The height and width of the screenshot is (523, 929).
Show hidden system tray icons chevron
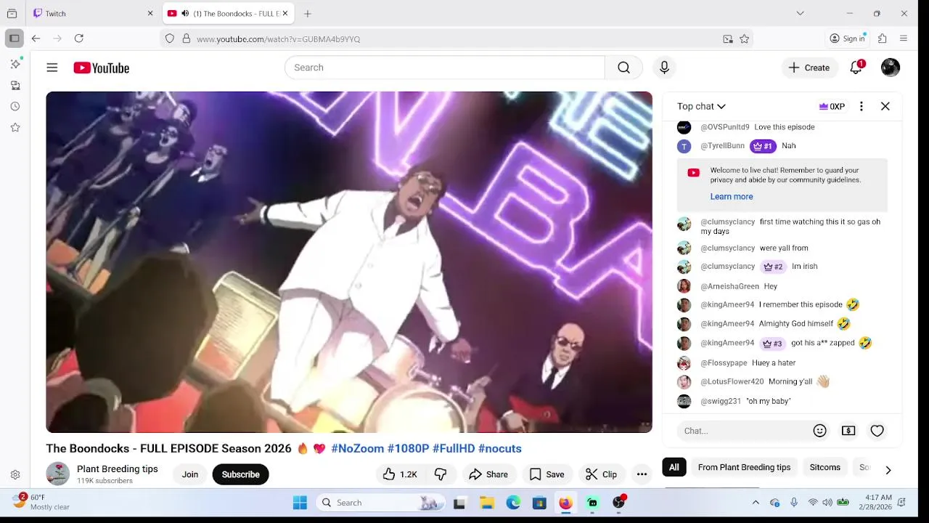coord(756,503)
